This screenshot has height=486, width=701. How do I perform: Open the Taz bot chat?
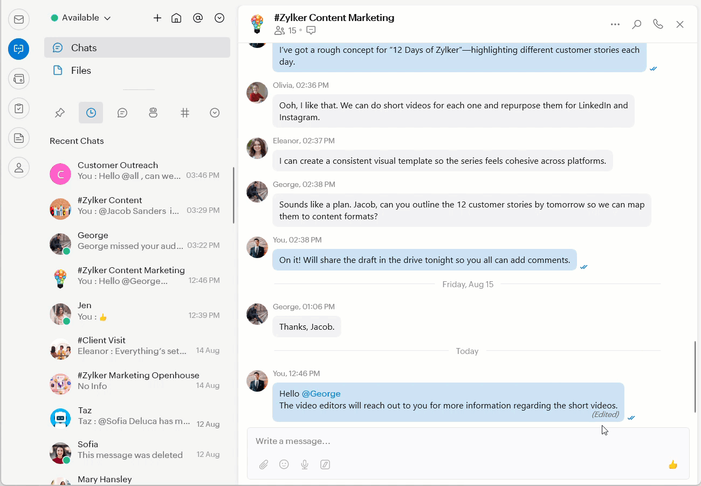138,419
